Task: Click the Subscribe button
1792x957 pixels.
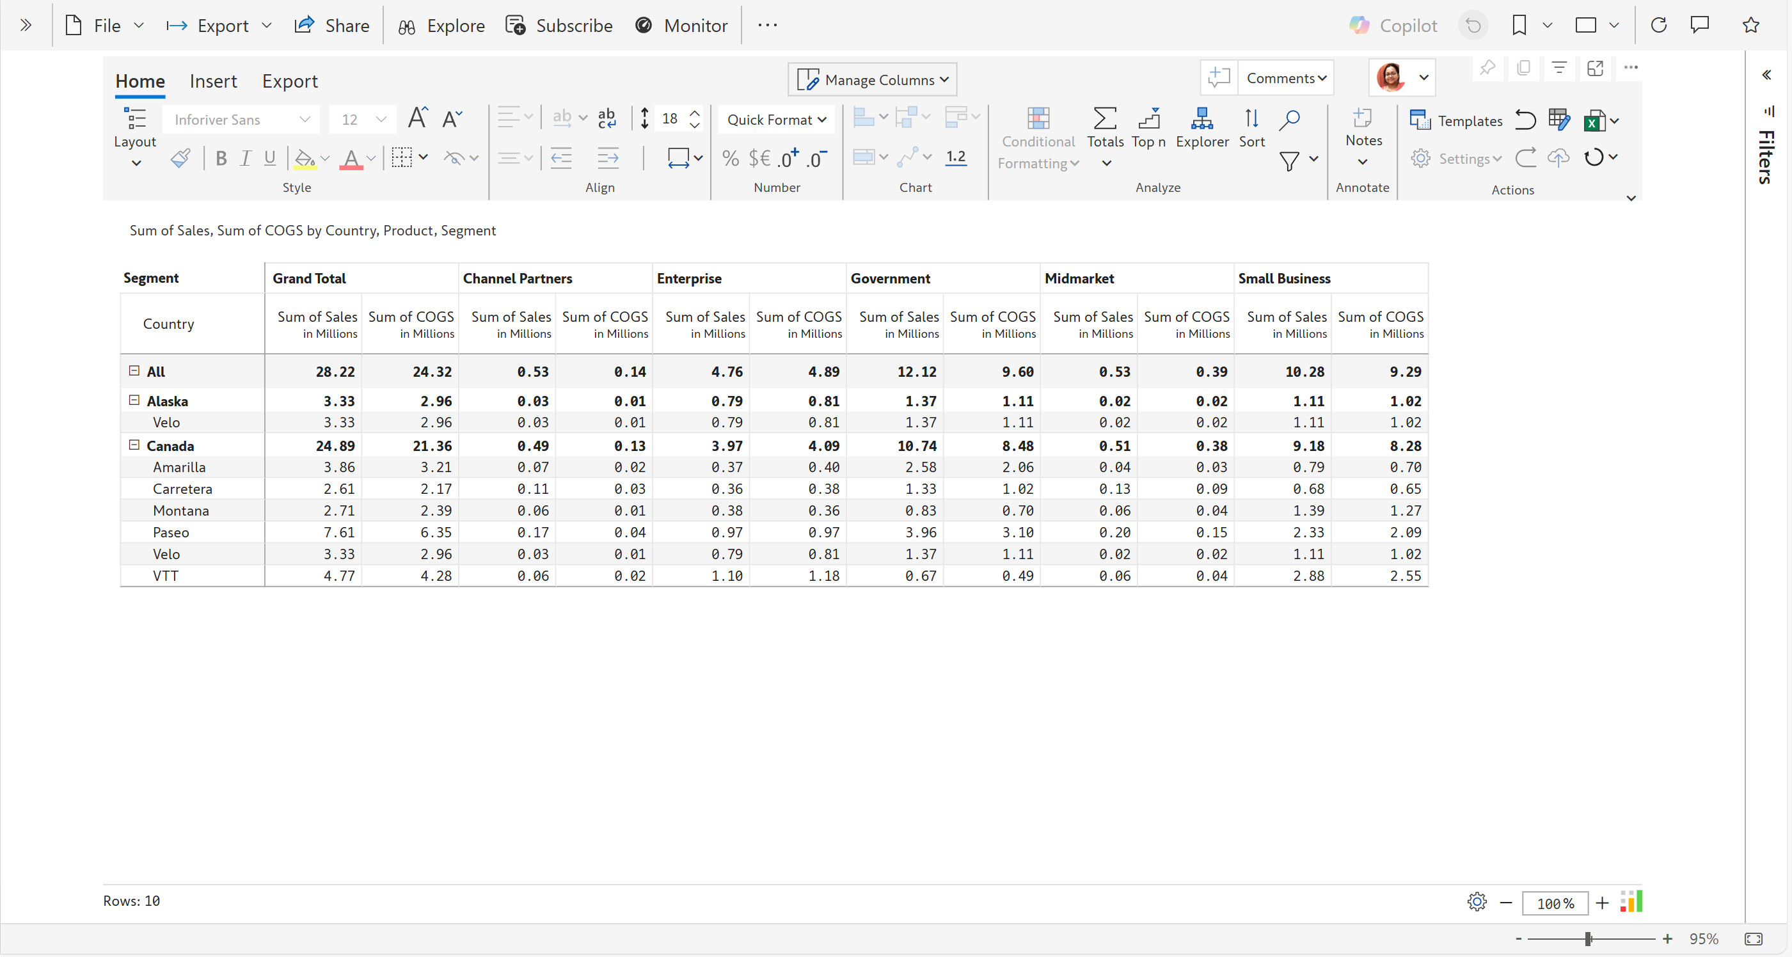Action: pyautogui.click(x=559, y=26)
